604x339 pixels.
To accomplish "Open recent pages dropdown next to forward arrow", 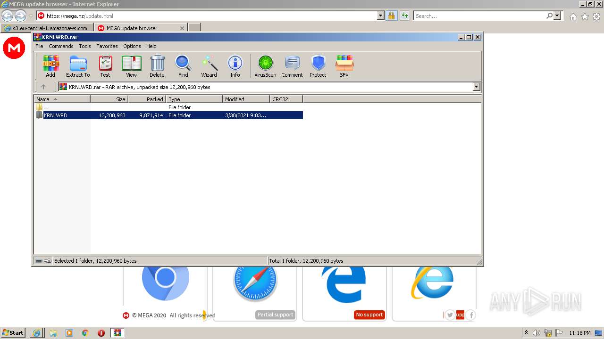I will click(x=31, y=16).
